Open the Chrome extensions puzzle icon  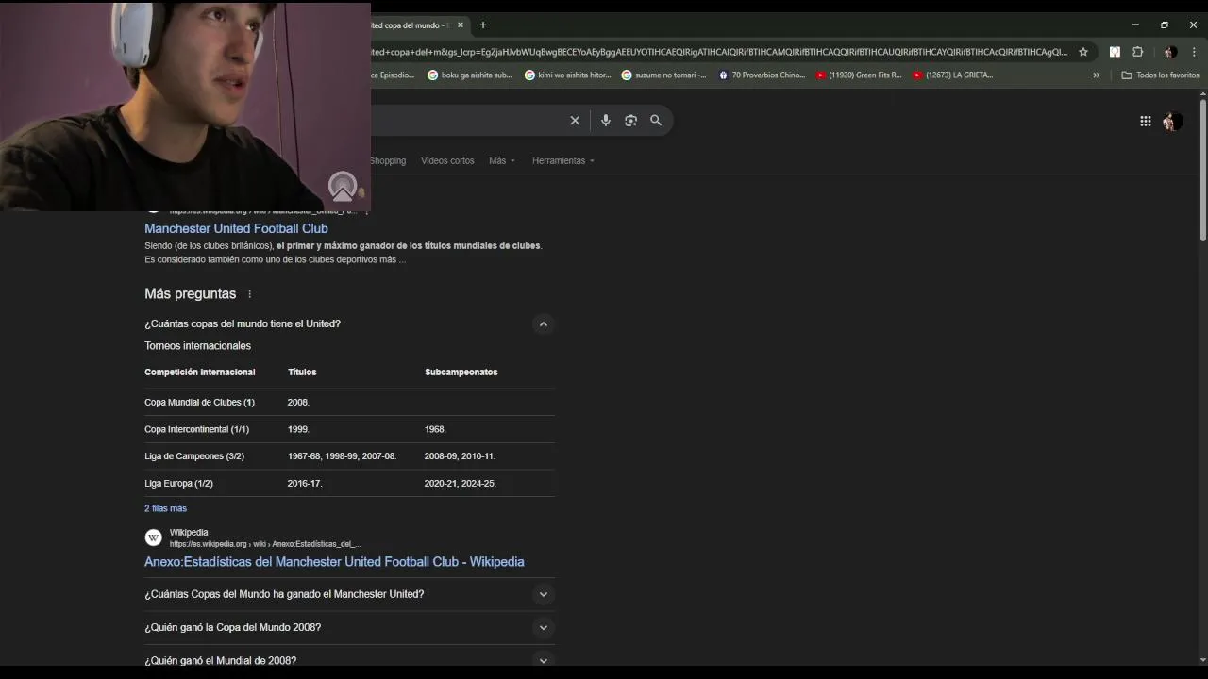point(1138,52)
